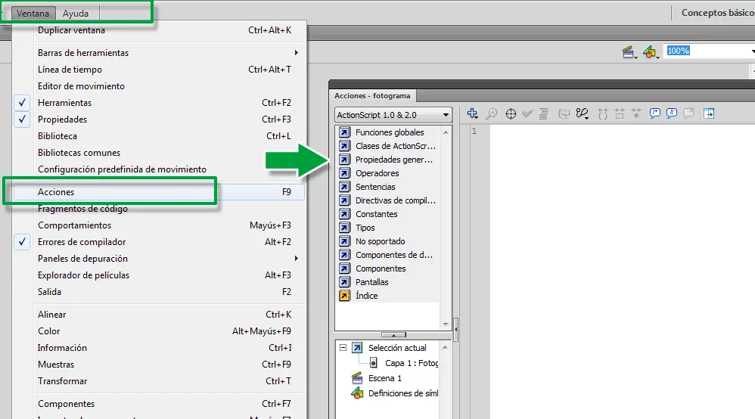The height and width of the screenshot is (419, 755).
Task: Click the yellow Índice book icon
Action: pyautogui.click(x=345, y=295)
